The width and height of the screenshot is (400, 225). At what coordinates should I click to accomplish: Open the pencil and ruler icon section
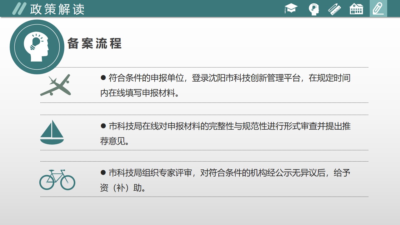click(334, 9)
